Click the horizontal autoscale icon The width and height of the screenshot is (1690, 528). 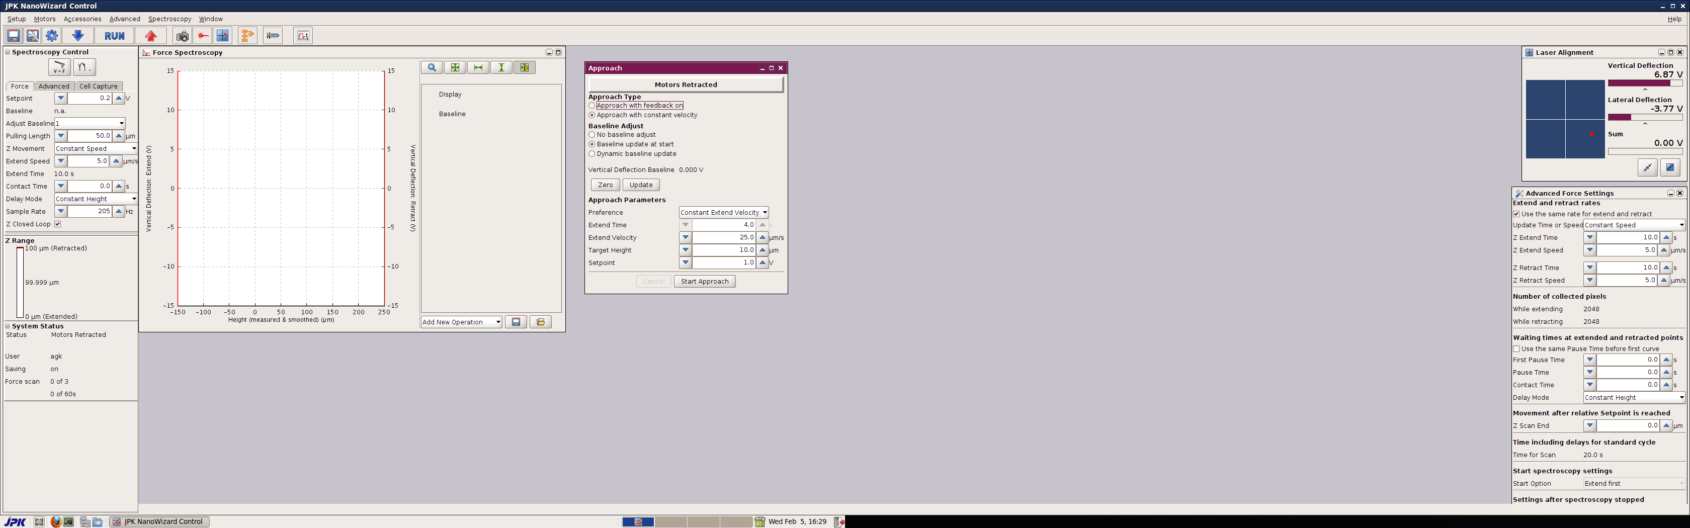tap(478, 67)
